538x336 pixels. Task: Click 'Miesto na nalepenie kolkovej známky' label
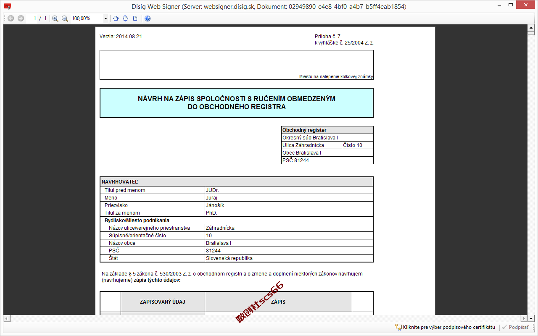point(336,76)
